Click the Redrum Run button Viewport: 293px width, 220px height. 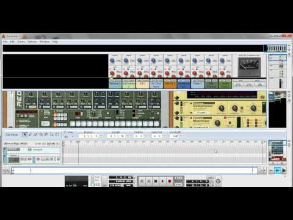pos(45,123)
